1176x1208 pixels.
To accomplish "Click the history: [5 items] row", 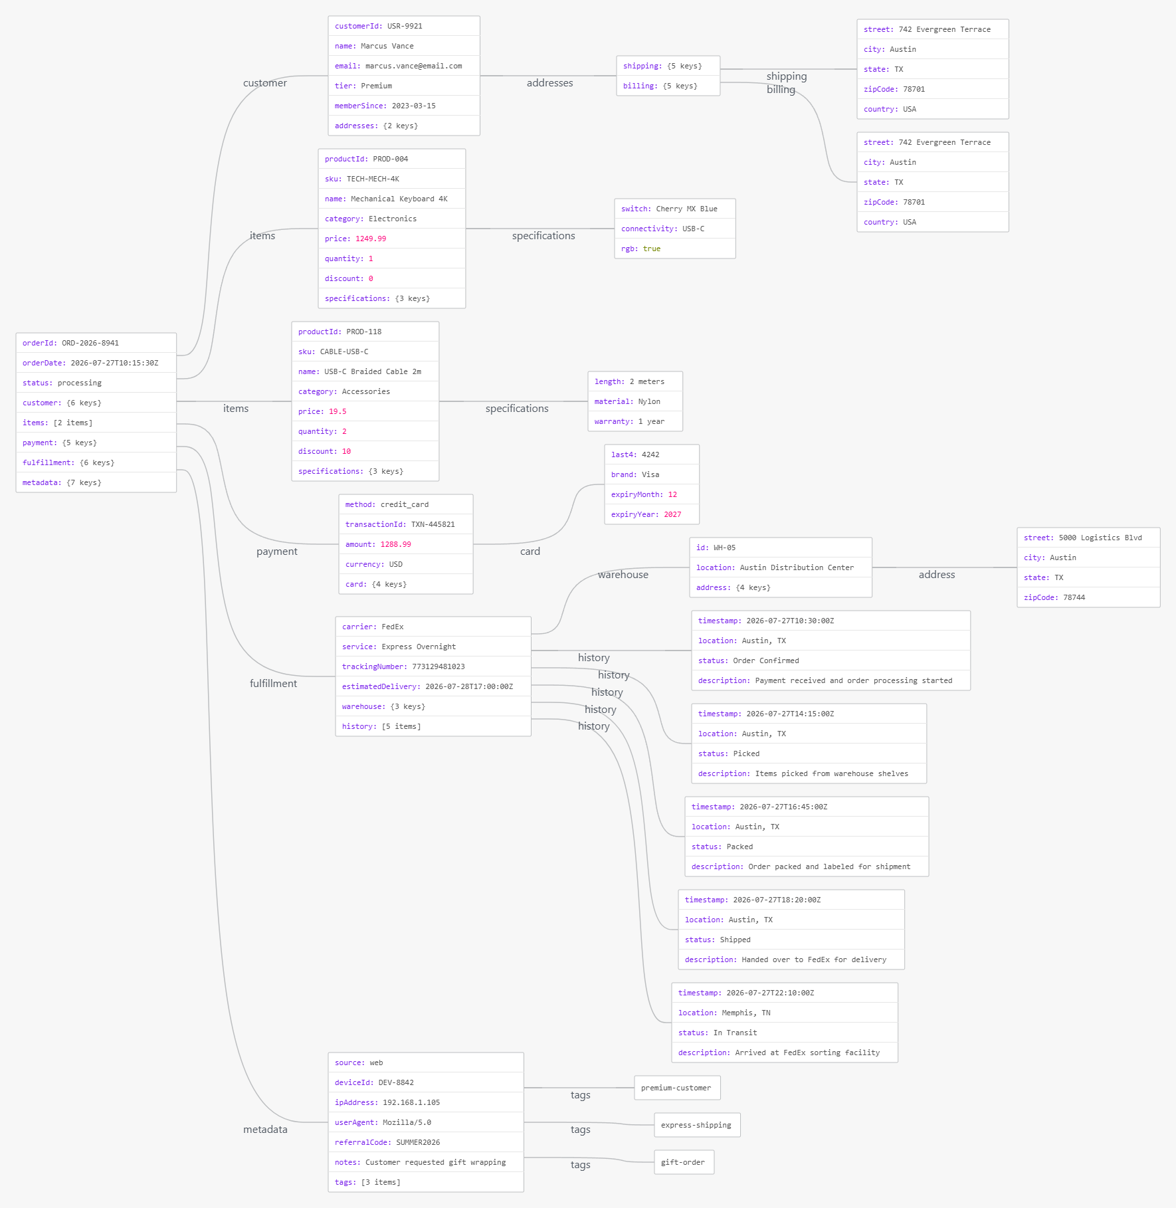I will click(x=433, y=726).
